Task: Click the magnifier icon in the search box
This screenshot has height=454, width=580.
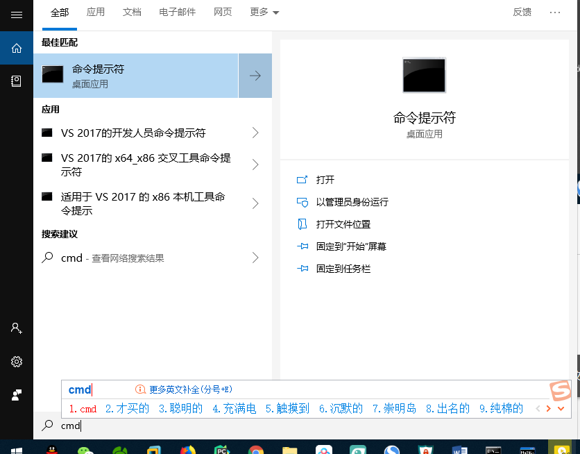Action: point(46,425)
